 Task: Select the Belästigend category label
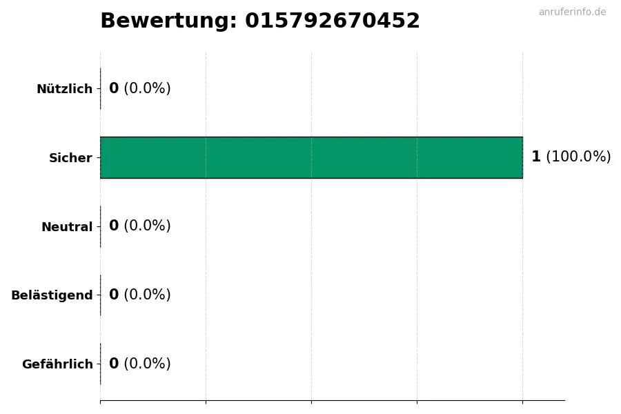coord(52,295)
